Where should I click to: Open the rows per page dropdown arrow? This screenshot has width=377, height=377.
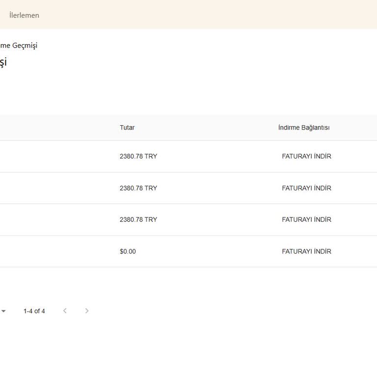tap(3, 311)
